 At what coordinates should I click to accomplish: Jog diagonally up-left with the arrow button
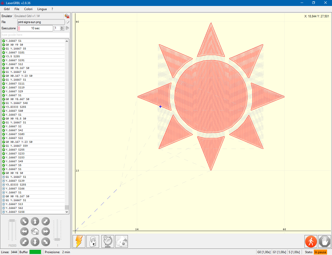pos(24,221)
